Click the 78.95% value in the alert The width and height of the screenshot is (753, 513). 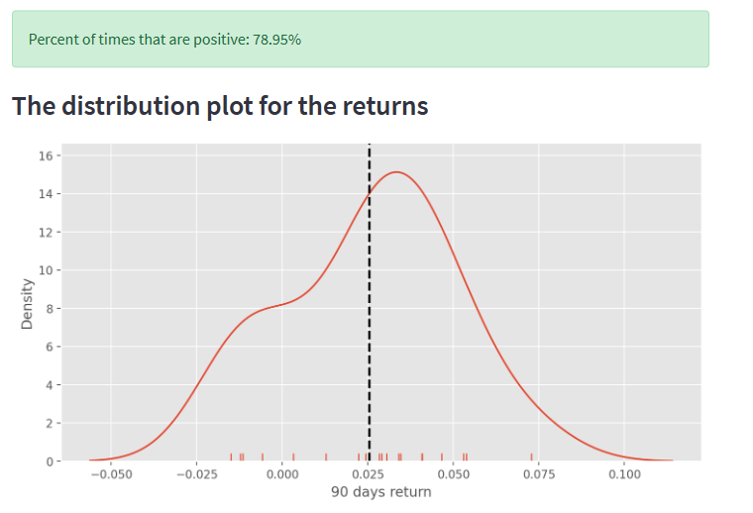[x=277, y=40]
